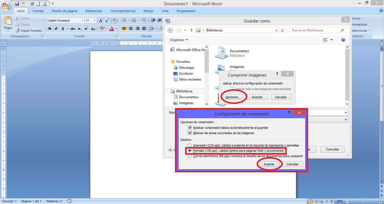Viewport: 384px width, 204px height.
Task: Clear formatting eraser icon
Action: point(114,20)
